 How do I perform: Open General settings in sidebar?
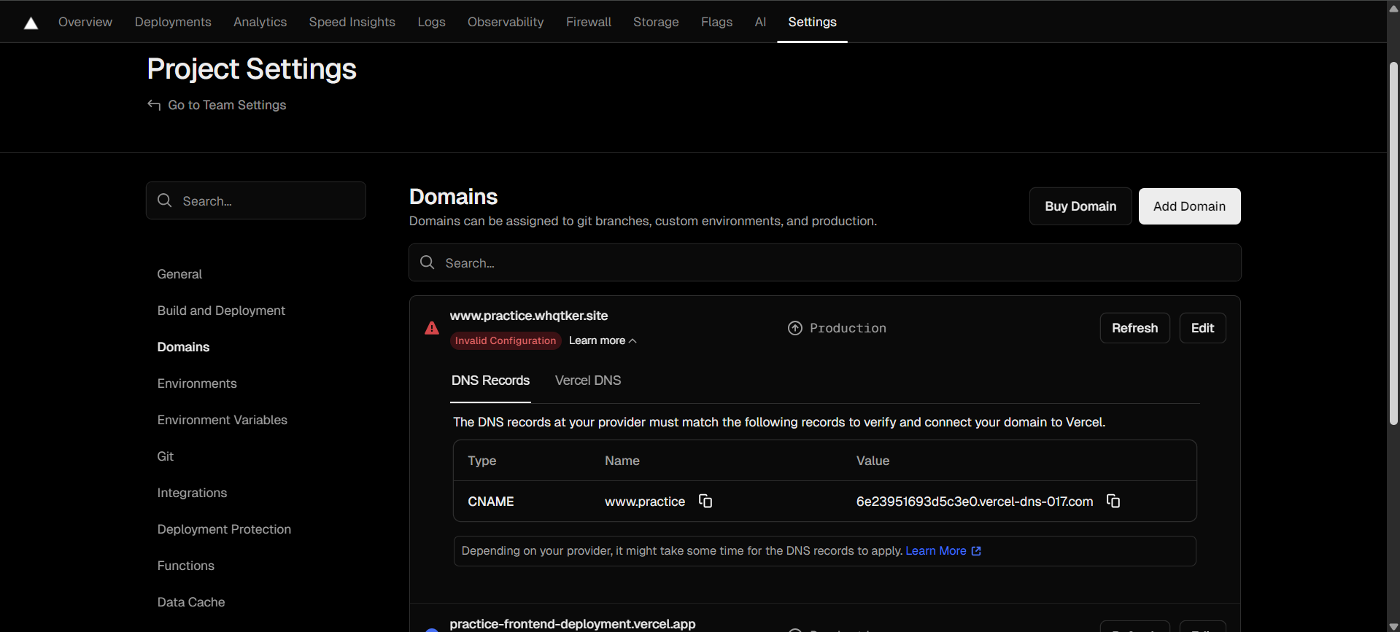(x=179, y=274)
